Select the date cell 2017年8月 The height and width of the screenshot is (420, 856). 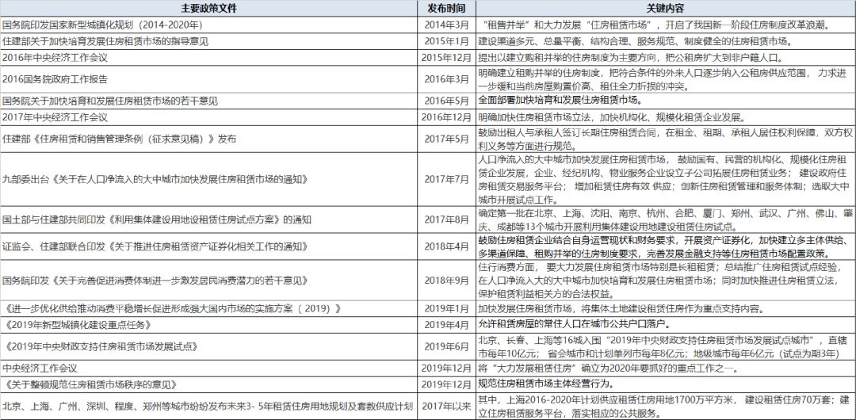(448, 220)
